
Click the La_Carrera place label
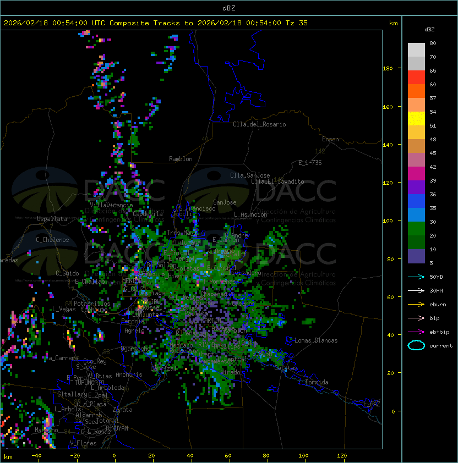pos(62,358)
